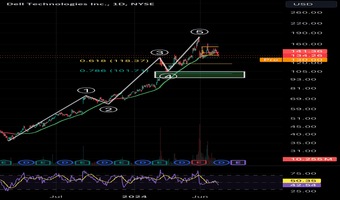Screen dimensions: 340x200
Task: Select the circled wave 1 label
Action: 86,91
